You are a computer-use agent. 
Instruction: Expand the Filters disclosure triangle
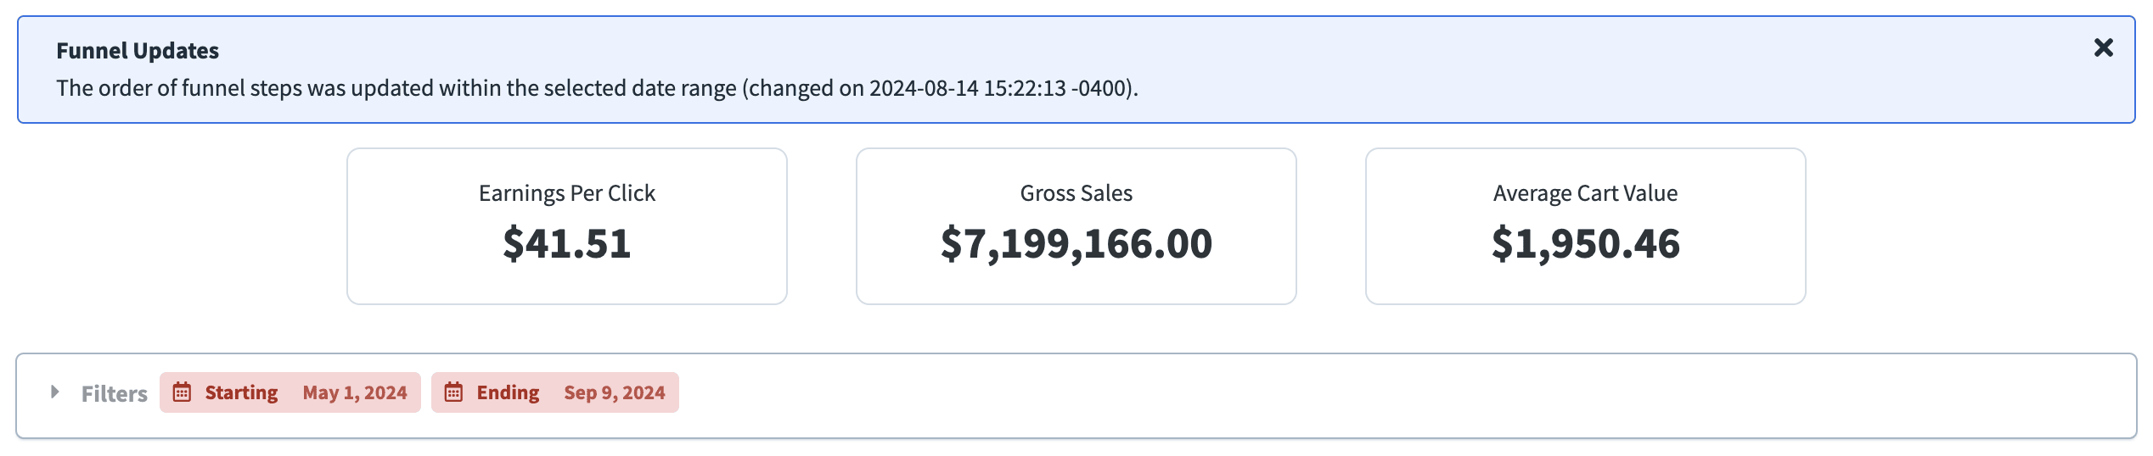(55, 392)
